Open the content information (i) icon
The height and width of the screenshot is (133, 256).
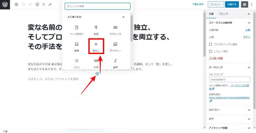37,4
